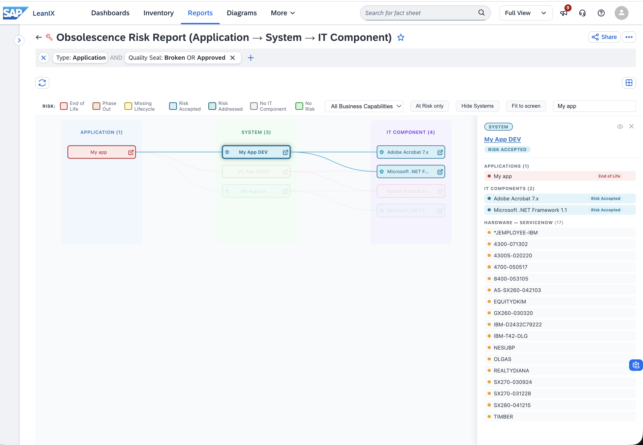Select the My app application node
643x445 pixels.
pyautogui.click(x=101, y=152)
